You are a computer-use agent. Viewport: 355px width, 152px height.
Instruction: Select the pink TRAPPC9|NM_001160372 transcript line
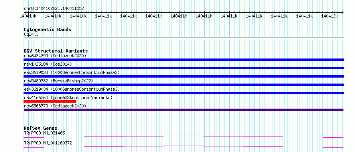(183, 146)
